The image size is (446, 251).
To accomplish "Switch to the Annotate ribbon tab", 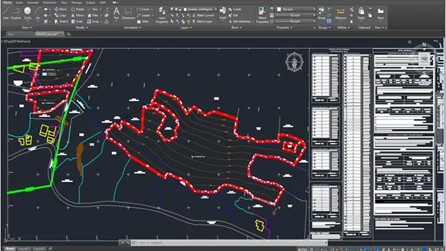I will coord(32,3).
